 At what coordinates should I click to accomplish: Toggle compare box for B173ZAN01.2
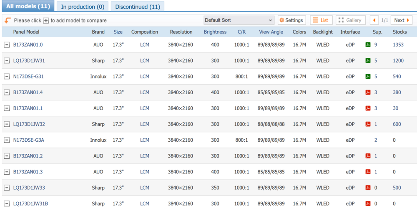click(7, 156)
